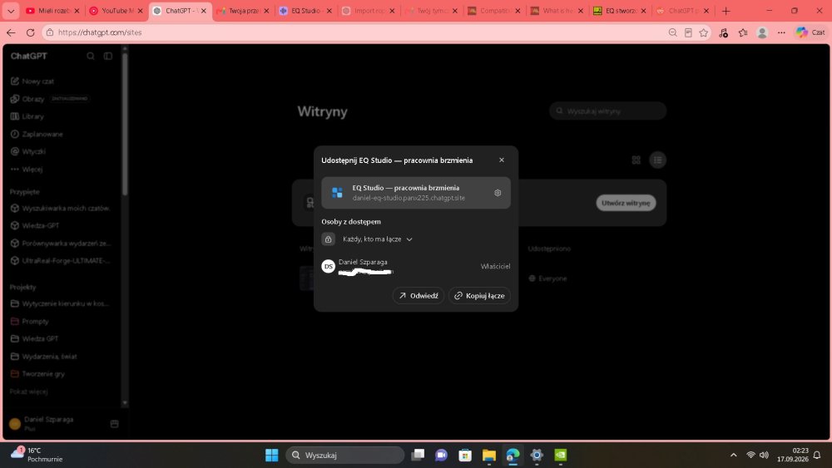Collapse the ChatGPT sidebar with panel icon
832x468 pixels.
[107, 56]
